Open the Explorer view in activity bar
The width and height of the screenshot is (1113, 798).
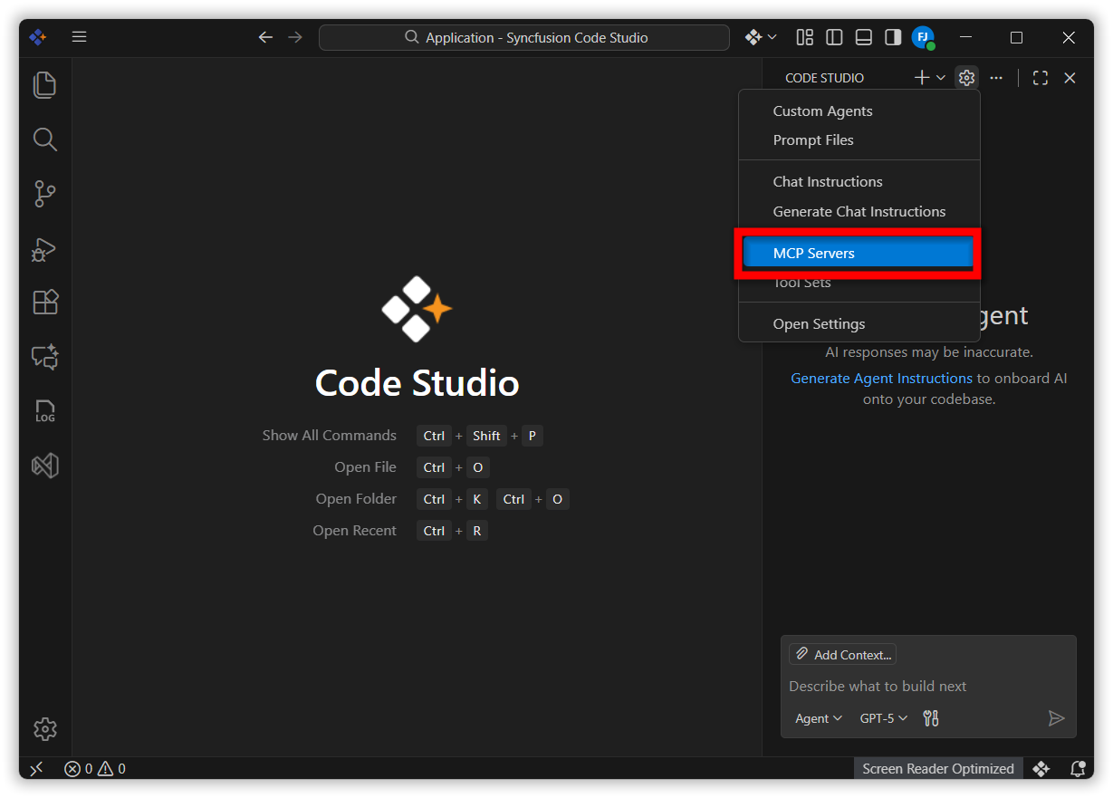point(44,85)
